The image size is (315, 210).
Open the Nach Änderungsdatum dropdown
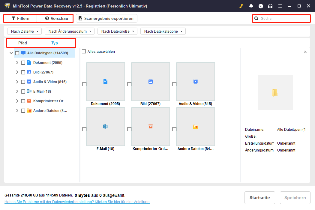point(70,31)
